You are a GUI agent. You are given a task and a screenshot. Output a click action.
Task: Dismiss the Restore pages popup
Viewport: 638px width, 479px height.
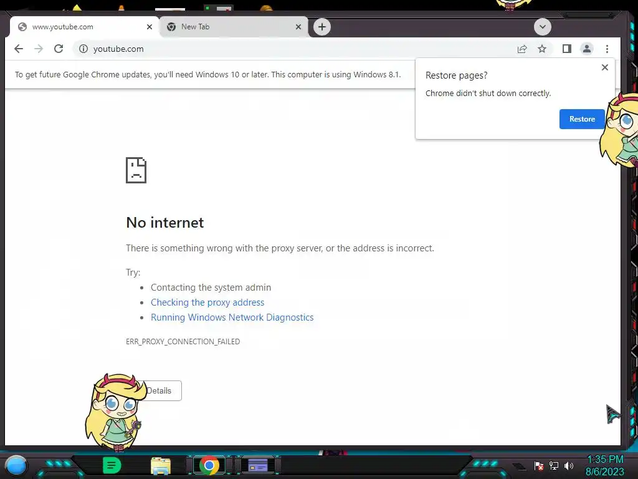[604, 67]
